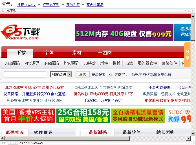Open the 书籍 category
Viewport: 196px width, 145px height.
(129, 63)
